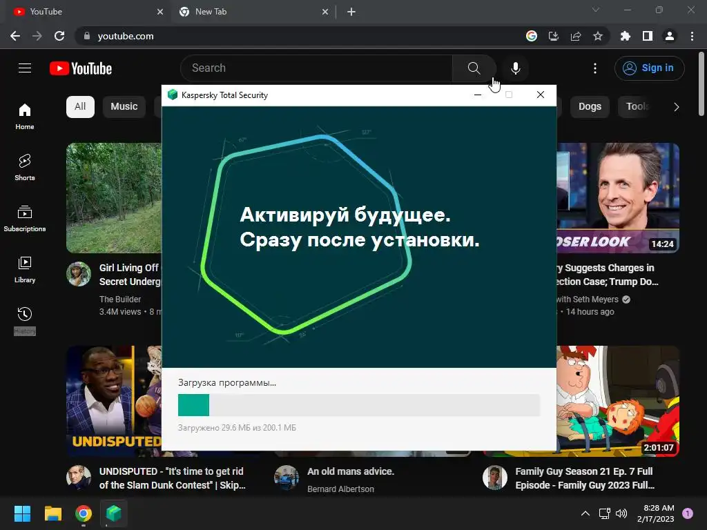Open Chrome profile avatar
The height and width of the screenshot is (530, 707).
670,36
